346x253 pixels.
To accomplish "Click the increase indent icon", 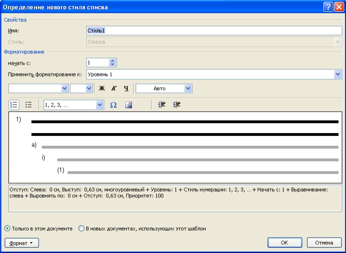I will 177,105.
